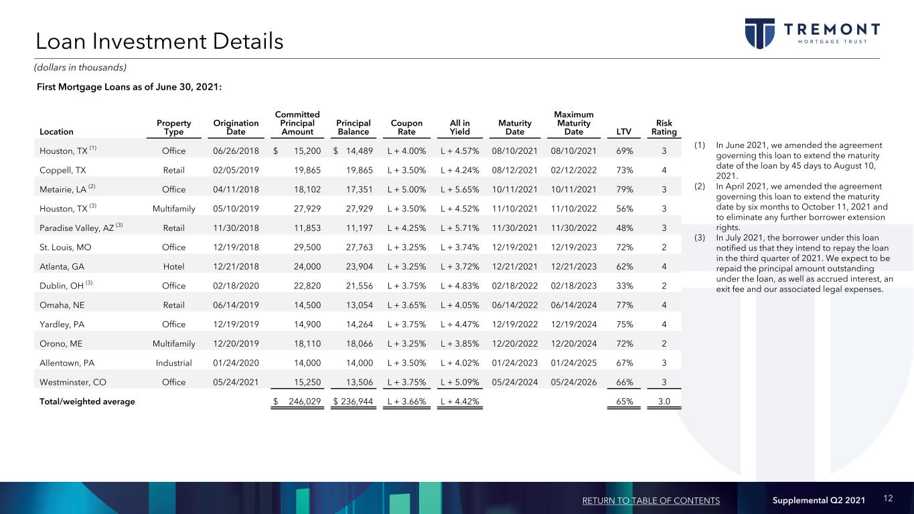This screenshot has height=514, width=914.
Task: Click the Westminster, CO location cell
Action: point(73,382)
